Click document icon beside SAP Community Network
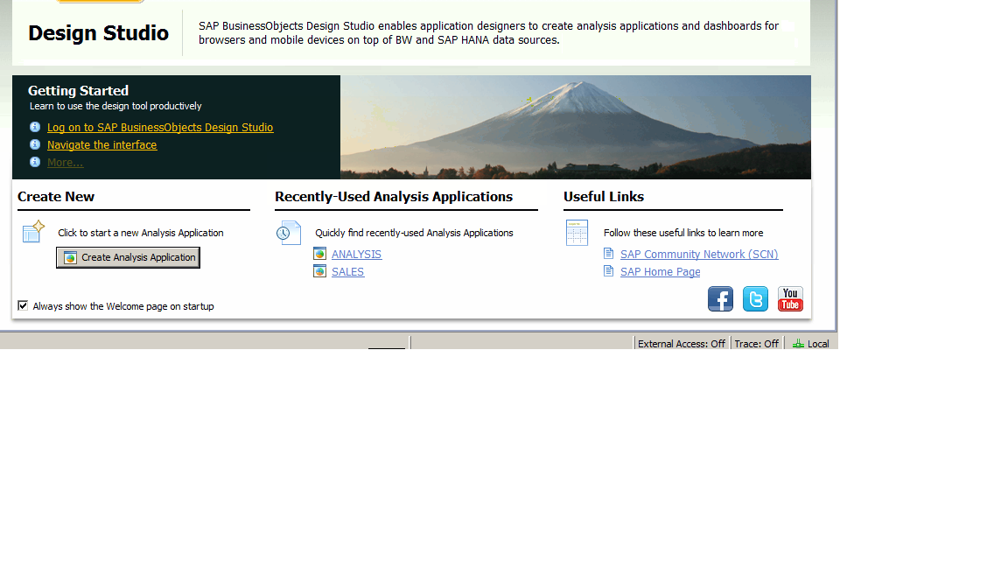The width and height of the screenshot is (1008, 567). coord(608,253)
